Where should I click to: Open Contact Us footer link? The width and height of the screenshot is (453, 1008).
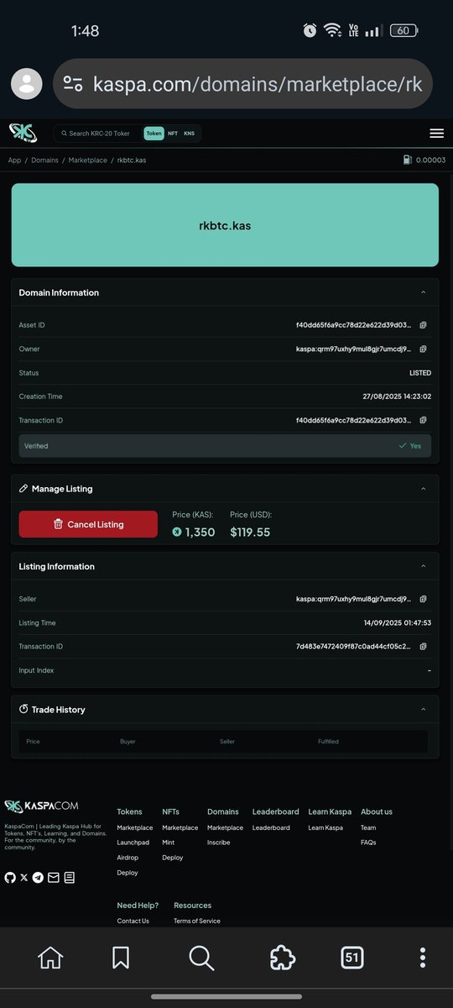pyautogui.click(x=133, y=921)
